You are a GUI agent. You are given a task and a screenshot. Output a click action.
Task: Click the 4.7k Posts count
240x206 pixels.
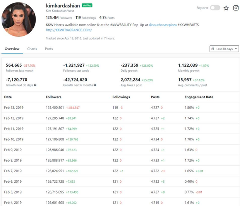pos(107,17)
